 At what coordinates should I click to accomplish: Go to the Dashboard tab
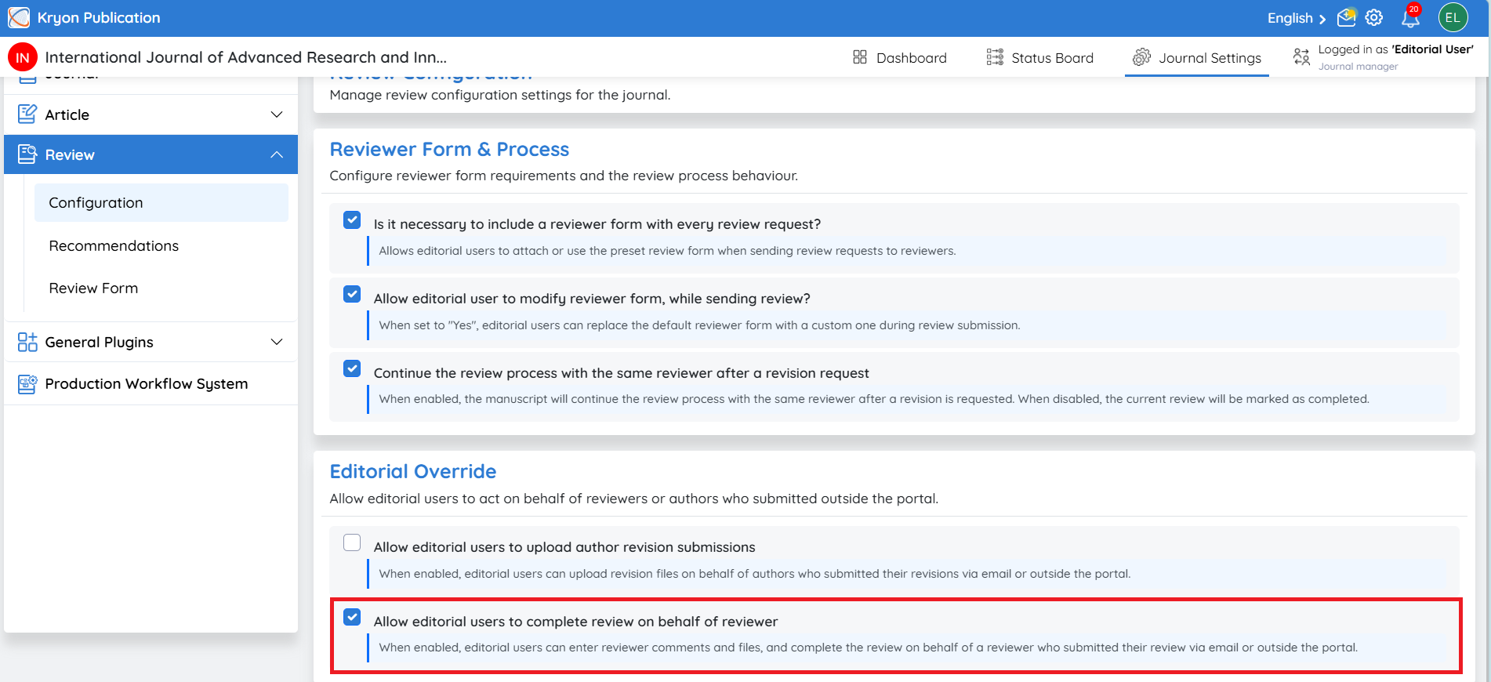click(900, 57)
